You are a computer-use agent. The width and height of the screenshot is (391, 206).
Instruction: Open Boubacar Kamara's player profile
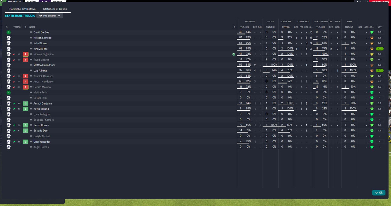tap(43, 120)
